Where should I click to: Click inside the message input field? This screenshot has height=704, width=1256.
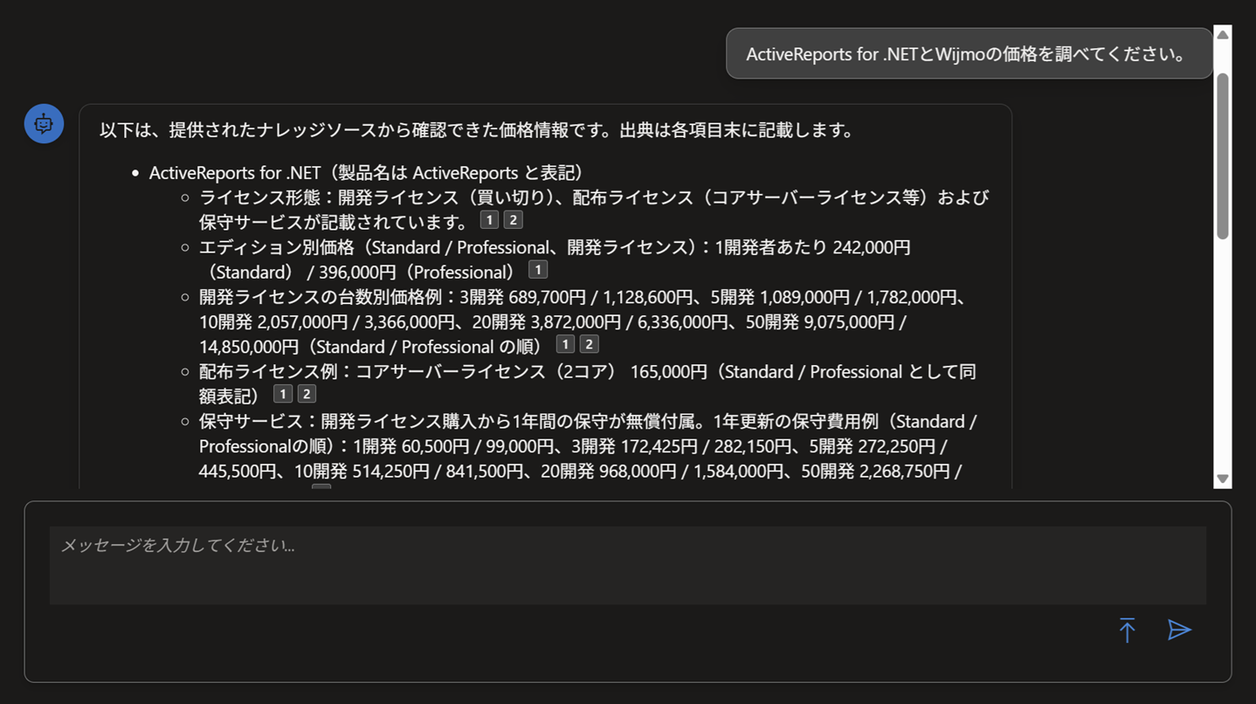click(x=611, y=563)
